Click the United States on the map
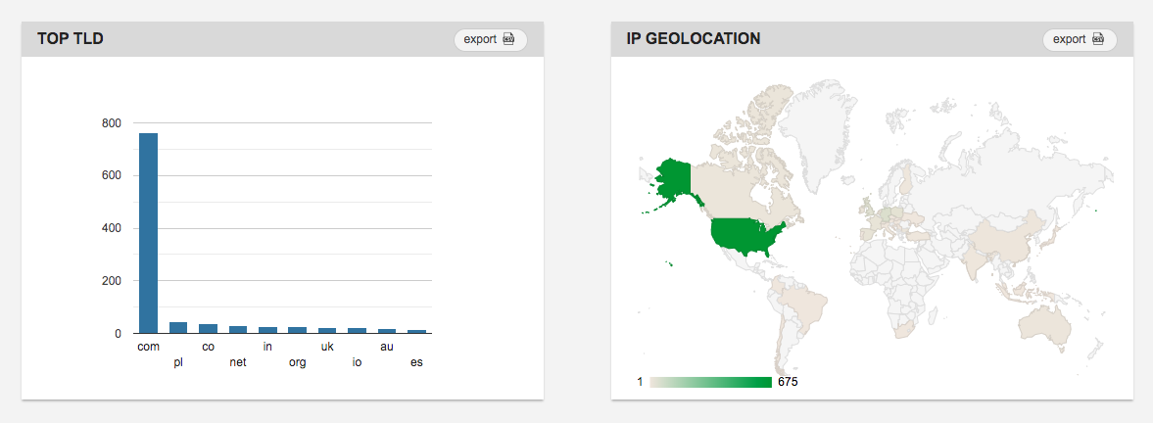This screenshot has width=1153, height=423. click(746, 237)
